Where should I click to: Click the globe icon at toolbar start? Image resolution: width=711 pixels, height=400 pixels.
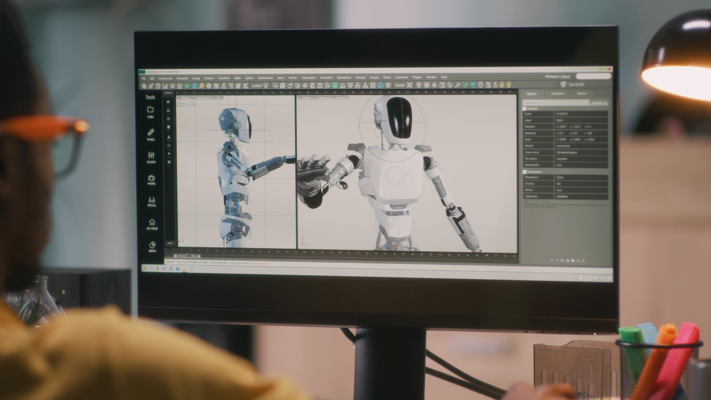[x=144, y=86]
